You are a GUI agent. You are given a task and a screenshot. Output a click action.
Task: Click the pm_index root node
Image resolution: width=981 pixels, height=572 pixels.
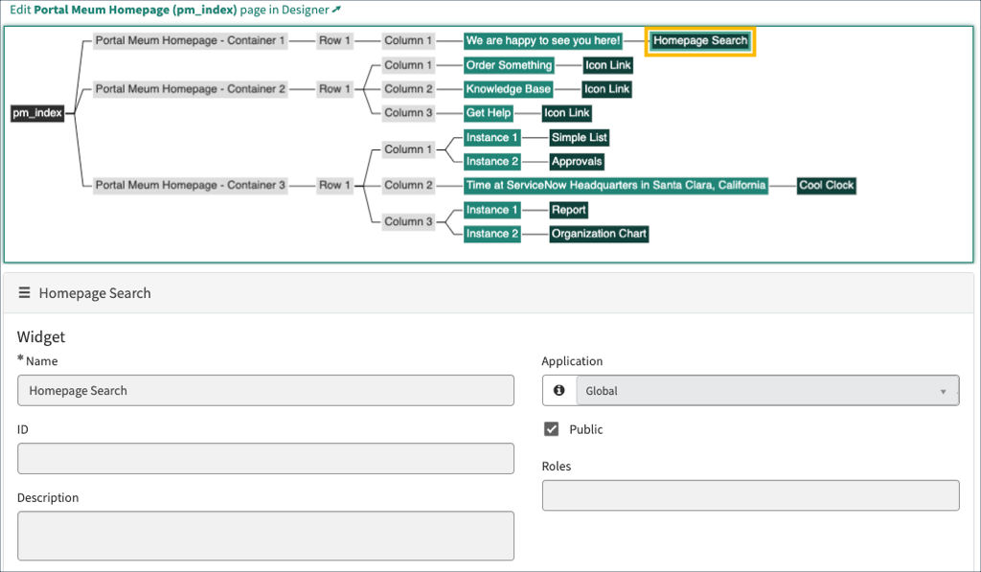coord(37,113)
